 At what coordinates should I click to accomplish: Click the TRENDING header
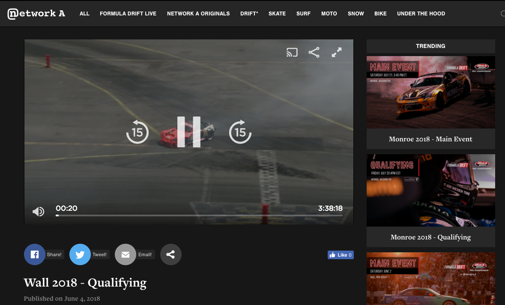(430, 46)
